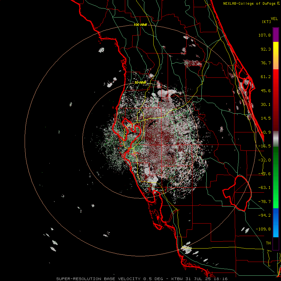Pick the gray segment of velocity color bar
Image resolution: width=281 pixels, height=281 pixels.
click(276, 139)
